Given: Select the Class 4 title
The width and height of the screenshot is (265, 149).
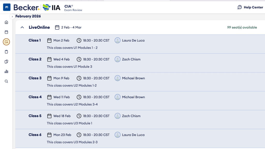Looking at the screenshot, I should point(35,97).
